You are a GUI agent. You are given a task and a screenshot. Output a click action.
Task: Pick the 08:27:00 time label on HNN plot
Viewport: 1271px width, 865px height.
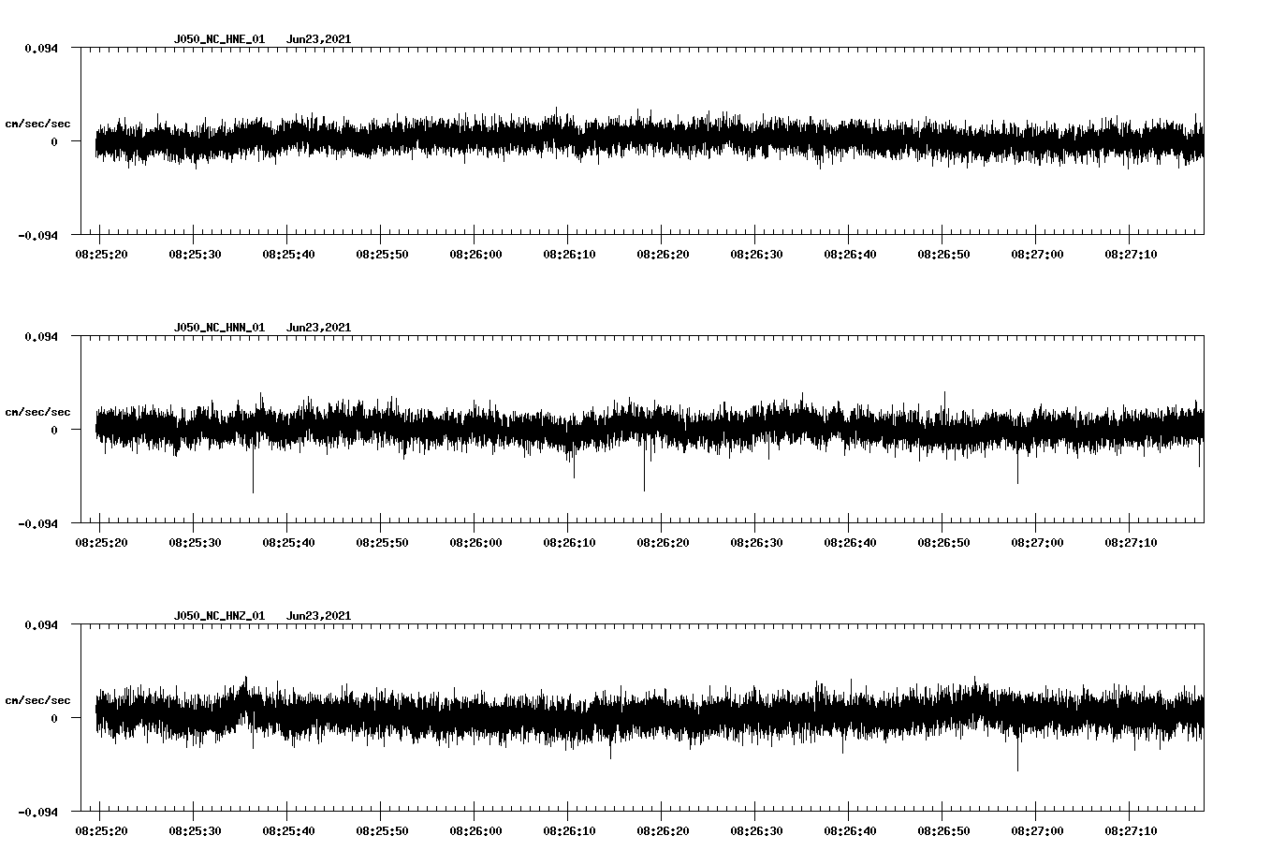[x=1037, y=543]
